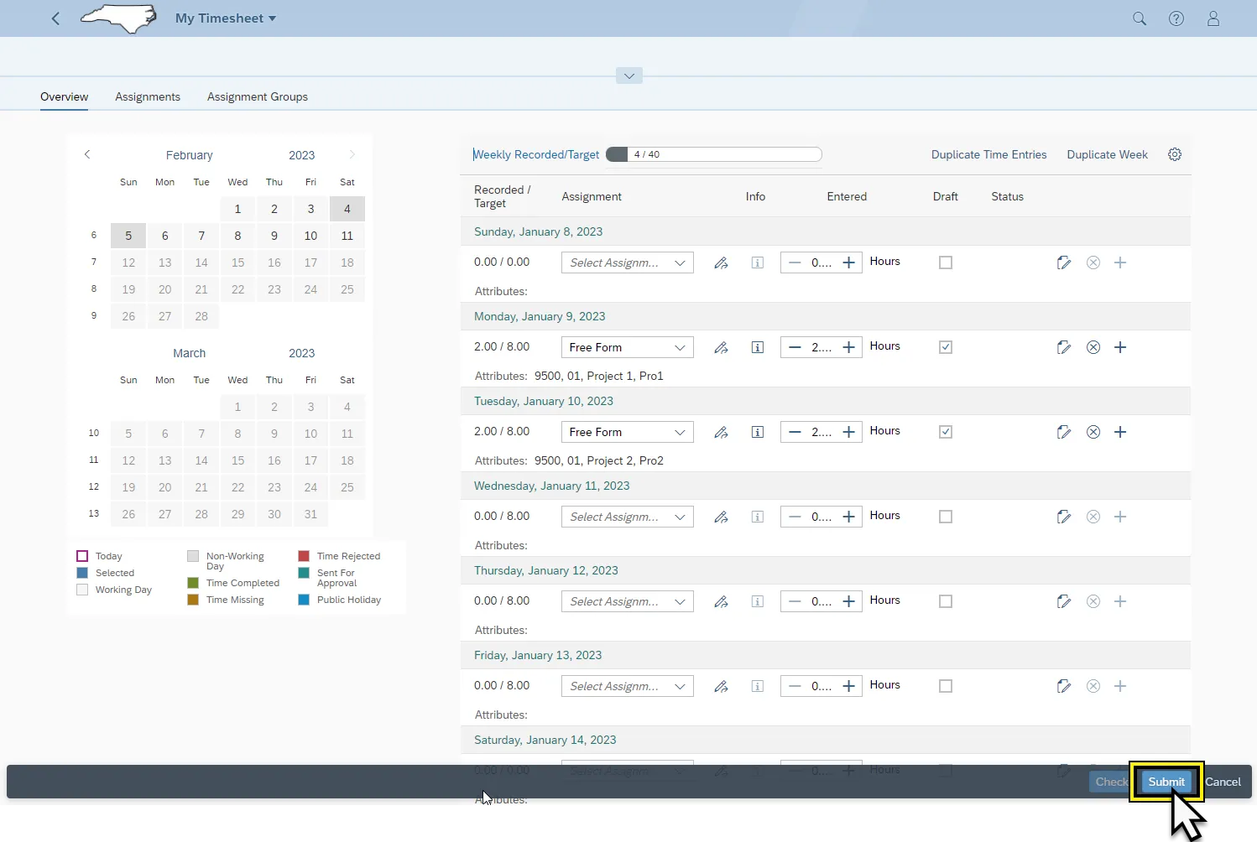Open the assignment dropdown for Friday, January 13
This screenshot has height=842, width=1257.
point(628,686)
